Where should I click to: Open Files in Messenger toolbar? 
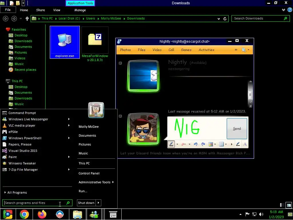[x=141, y=50]
